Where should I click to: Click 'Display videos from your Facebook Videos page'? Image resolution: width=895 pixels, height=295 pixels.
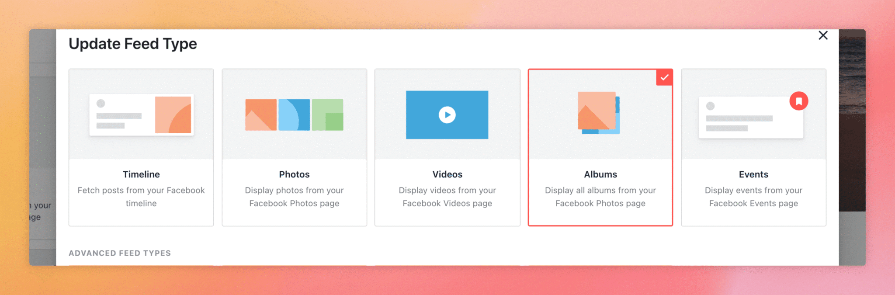[447, 197]
